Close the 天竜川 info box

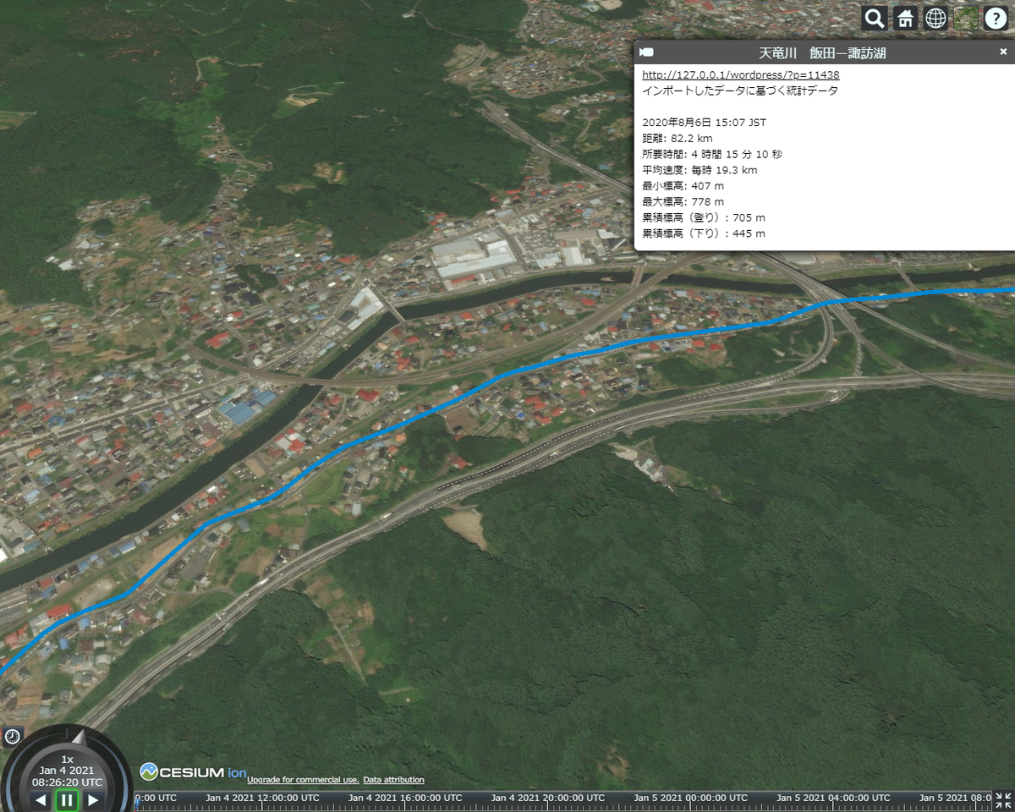pyautogui.click(x=1003, y=52)
